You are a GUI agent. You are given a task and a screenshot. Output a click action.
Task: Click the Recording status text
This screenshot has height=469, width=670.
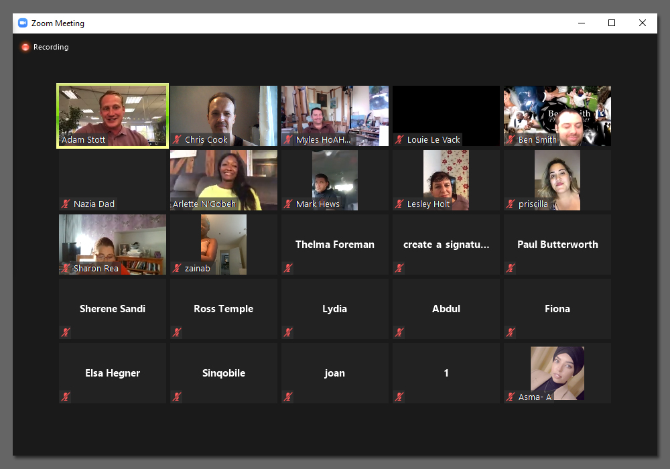coord(51,47)
